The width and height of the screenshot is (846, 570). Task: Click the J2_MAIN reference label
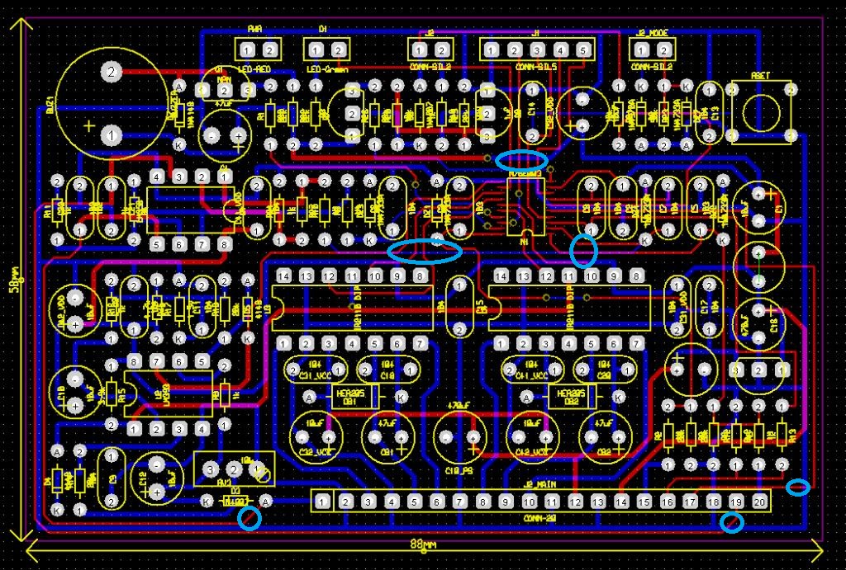coord(539,484)
